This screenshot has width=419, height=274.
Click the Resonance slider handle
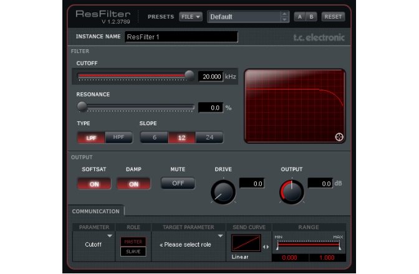tap(82, 106)
